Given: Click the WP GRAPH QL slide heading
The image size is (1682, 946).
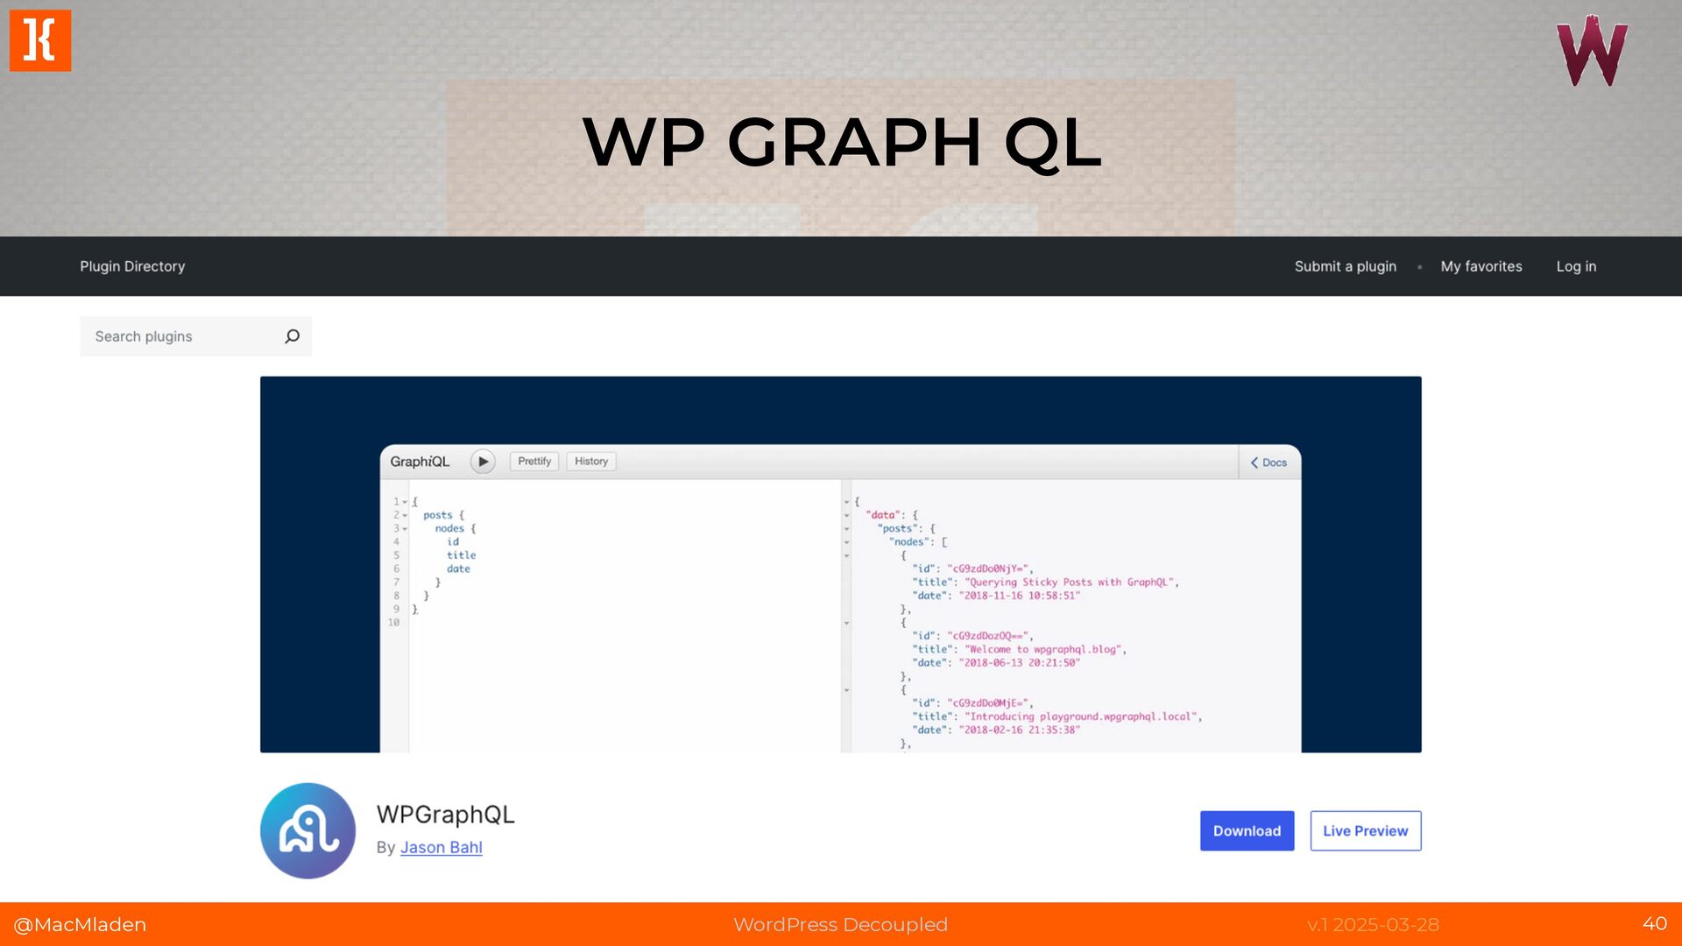Looking at the screenshot, I should (841, 142).
